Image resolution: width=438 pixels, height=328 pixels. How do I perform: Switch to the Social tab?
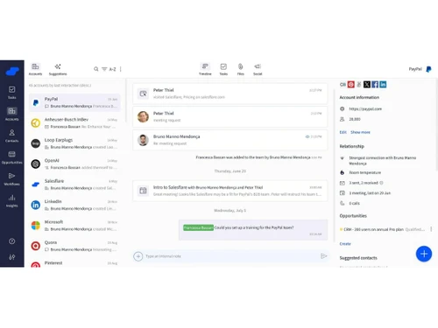[x=258, y=69]
